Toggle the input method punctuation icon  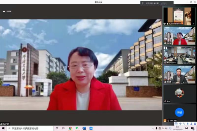pos(184,124)
